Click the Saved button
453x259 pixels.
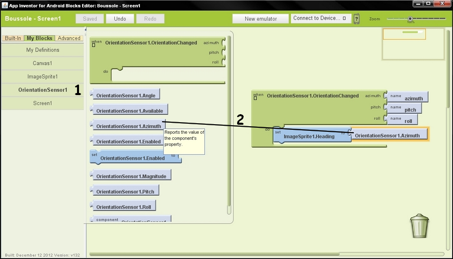(x=90, y=19)
